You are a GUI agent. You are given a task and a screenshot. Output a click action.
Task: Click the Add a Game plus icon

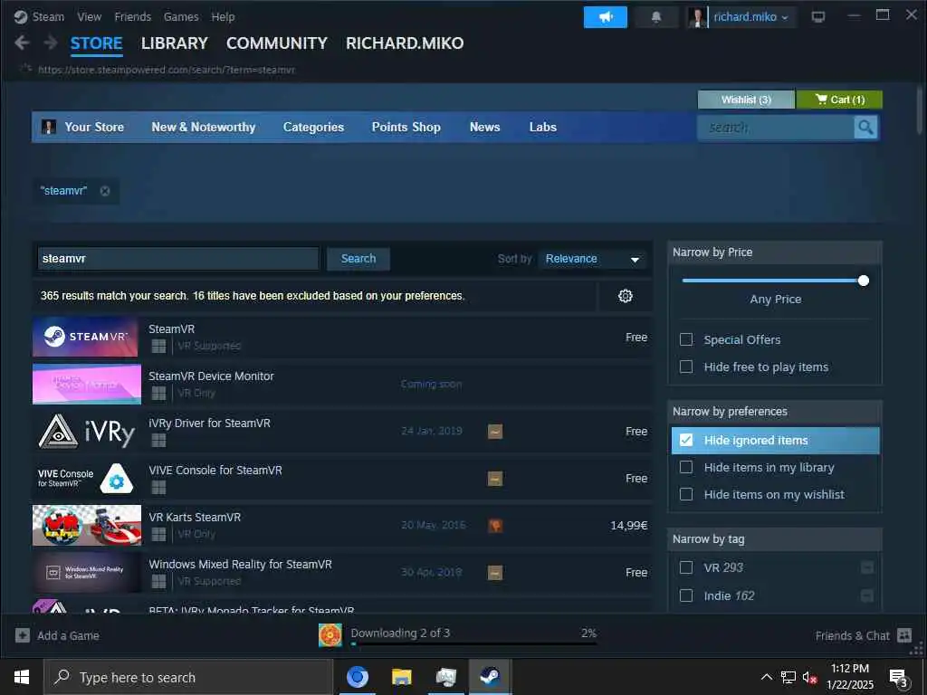pos(23,635)
